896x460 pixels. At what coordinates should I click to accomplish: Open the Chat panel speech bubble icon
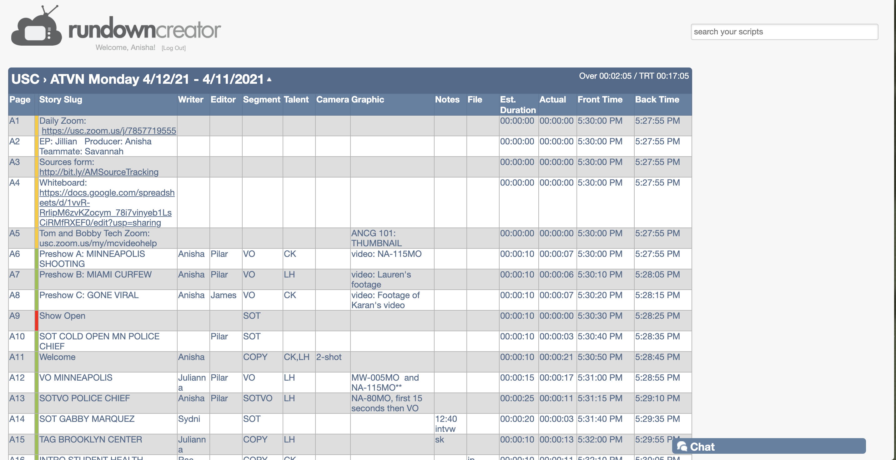tap(682, 447)
